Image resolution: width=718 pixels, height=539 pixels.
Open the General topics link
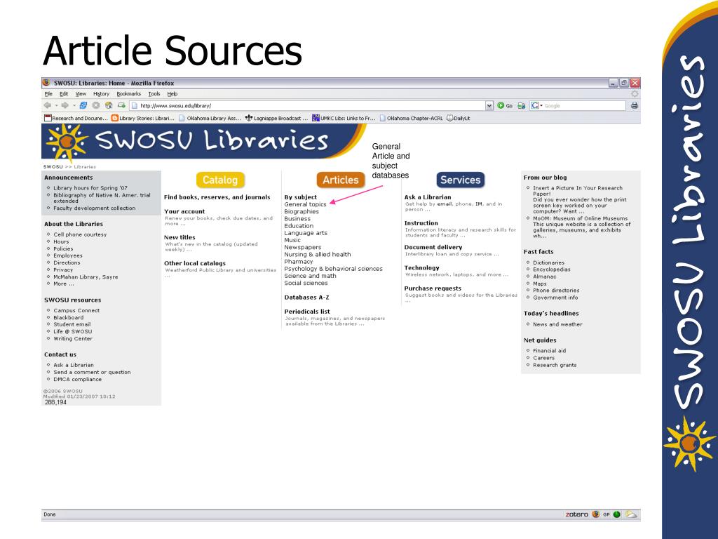305,204
